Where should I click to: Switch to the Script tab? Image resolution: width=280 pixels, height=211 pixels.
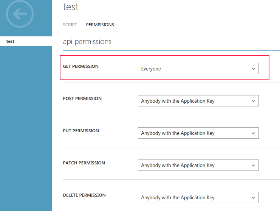tap(70, 25)
